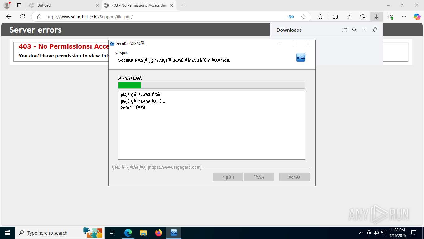424x239 pixels.
Task: Open the Edge profile avatar icon
Action: click(7, 5)
